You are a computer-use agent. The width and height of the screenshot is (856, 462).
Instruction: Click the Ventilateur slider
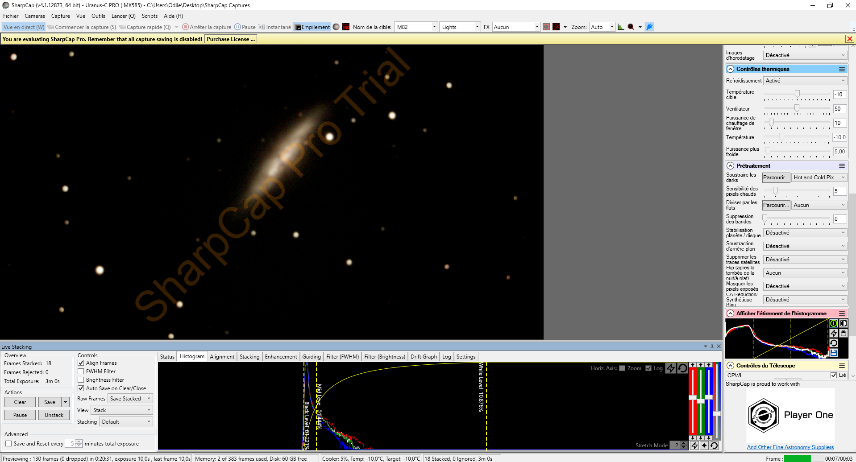click(797, 109)
